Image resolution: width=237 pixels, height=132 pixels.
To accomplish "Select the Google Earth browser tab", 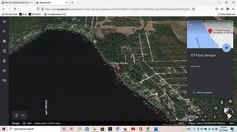I will pos(52,3).
